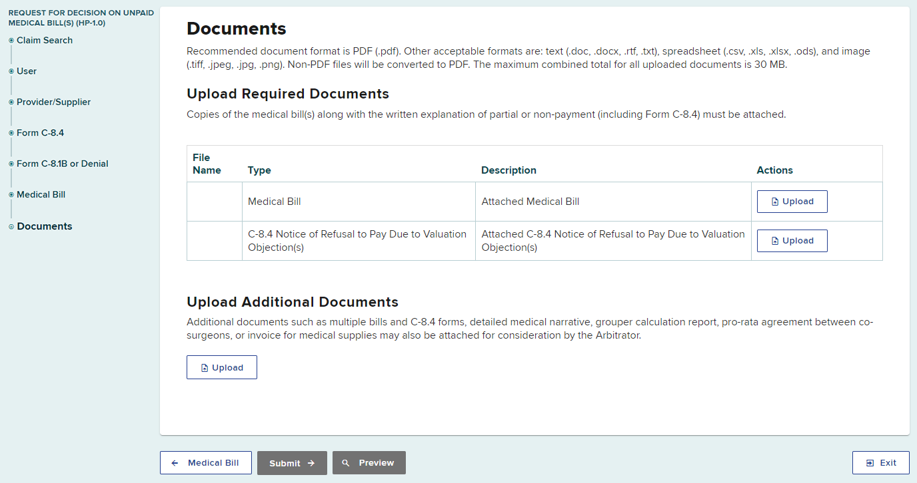The height and width of the screenshot is (483, 917).
Task: Click the step circle beside Documents in the sidebar
Action: coord(11,227)
